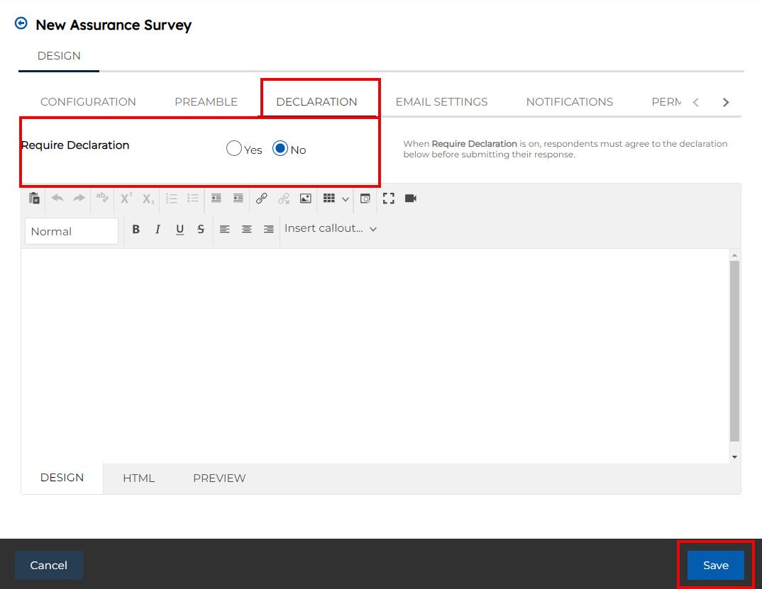Click the Paste from Word icon
762x589 pixels.
[x=34, y=198]
